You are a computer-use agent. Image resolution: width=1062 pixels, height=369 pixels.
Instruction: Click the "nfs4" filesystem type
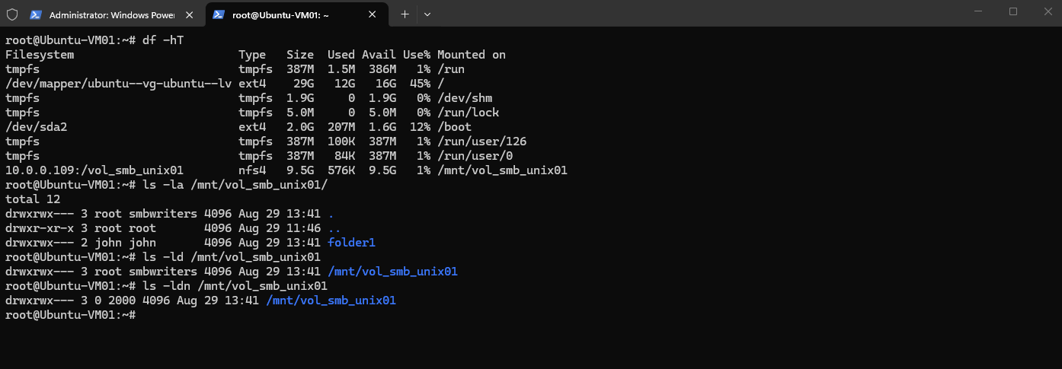[252, 170]
